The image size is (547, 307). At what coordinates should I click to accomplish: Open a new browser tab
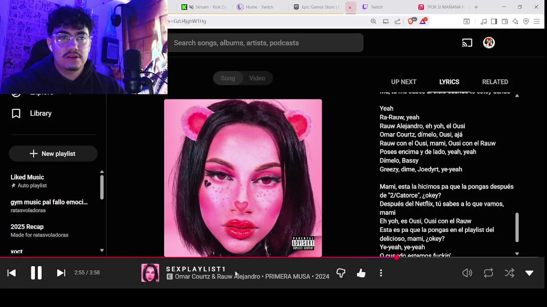476,7
